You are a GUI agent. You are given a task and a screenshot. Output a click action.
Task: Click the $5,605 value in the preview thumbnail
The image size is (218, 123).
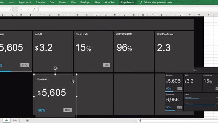tap(173, 81)
